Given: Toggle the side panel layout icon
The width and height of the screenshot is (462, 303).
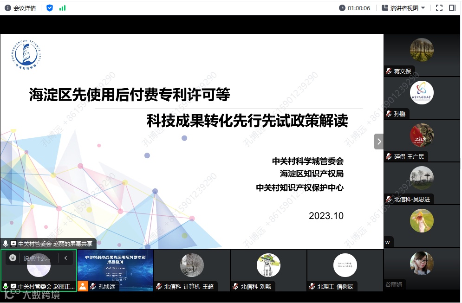Looking at the screenshot, I should click(x=452, y=8).
